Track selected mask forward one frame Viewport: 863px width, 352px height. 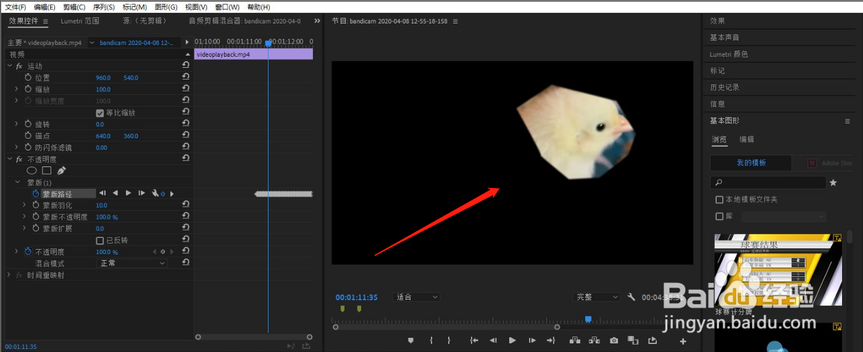(x=141, y=194)
